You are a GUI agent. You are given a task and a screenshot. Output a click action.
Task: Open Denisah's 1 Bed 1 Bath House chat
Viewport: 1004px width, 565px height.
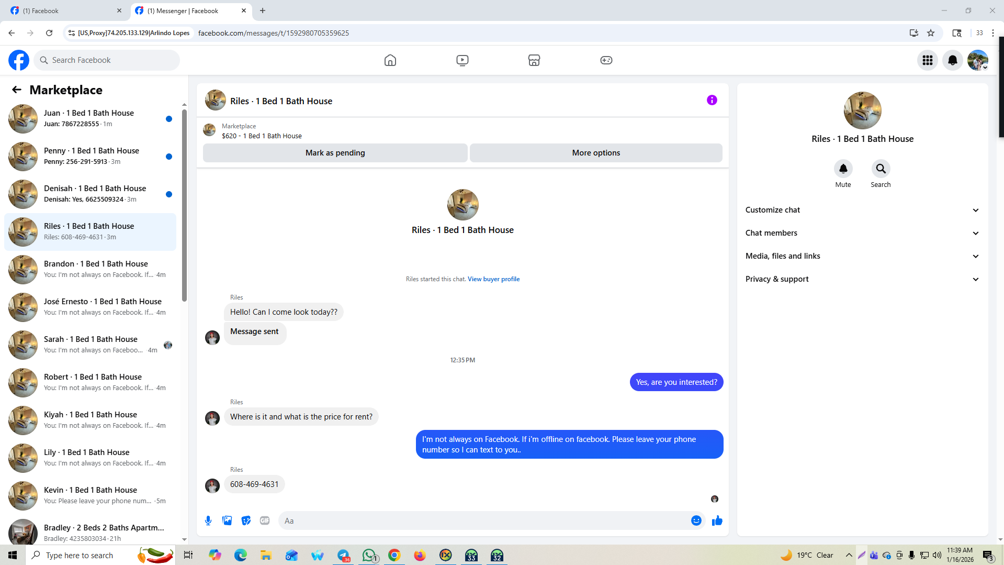[x=90, y=194]
